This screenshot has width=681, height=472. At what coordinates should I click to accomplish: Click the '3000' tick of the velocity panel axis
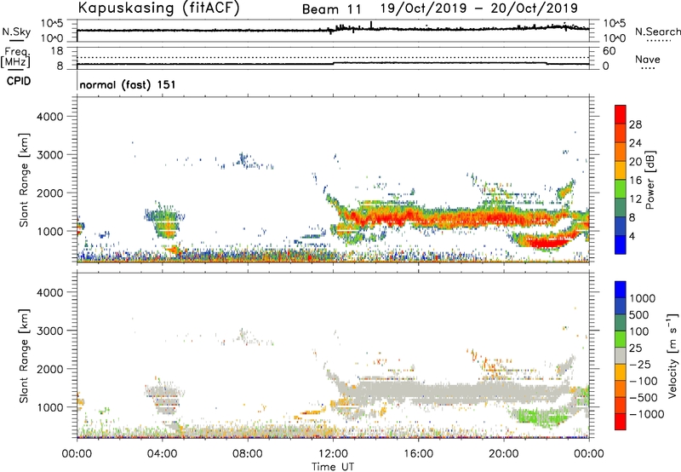pos(49,331)
